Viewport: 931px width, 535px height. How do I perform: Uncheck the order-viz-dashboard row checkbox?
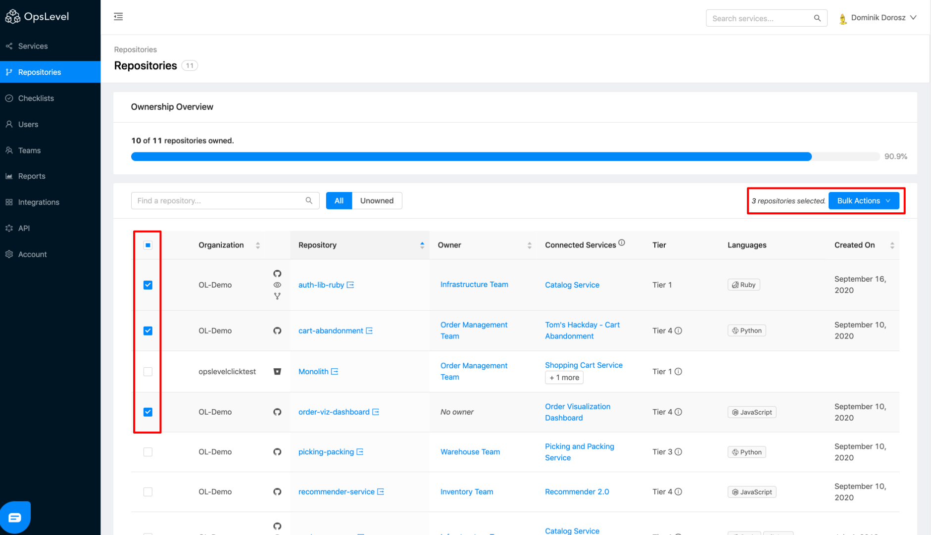148,412
